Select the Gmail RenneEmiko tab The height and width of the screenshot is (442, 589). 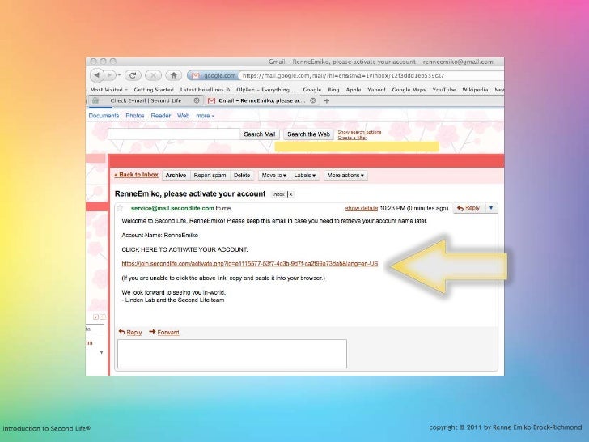click(x=262, y=100)
